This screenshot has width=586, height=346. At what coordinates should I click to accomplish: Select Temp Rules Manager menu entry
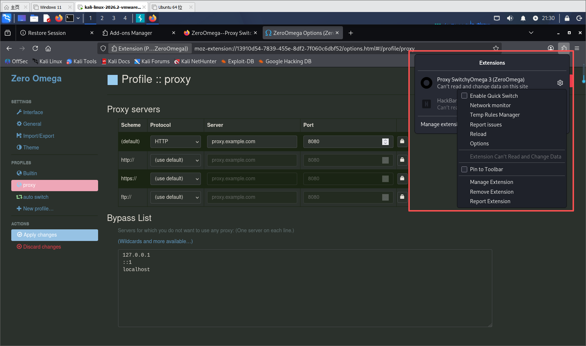(495, 115)
